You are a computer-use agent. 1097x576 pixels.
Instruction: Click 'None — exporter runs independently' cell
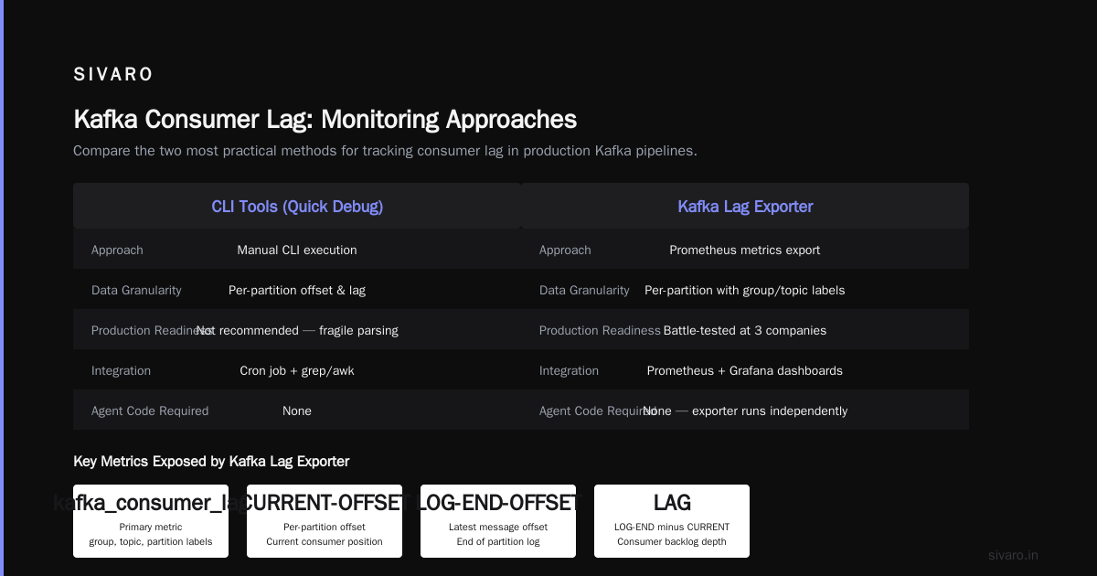tap(745, 411)
